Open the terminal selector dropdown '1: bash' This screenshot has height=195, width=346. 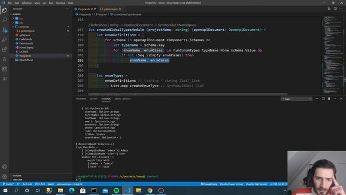[296, 99]
